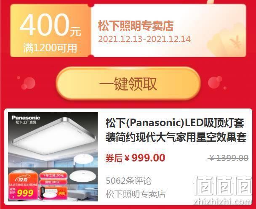Open the Panasonic ceiling lamp product thumbnail

click(x=53, y=156)
